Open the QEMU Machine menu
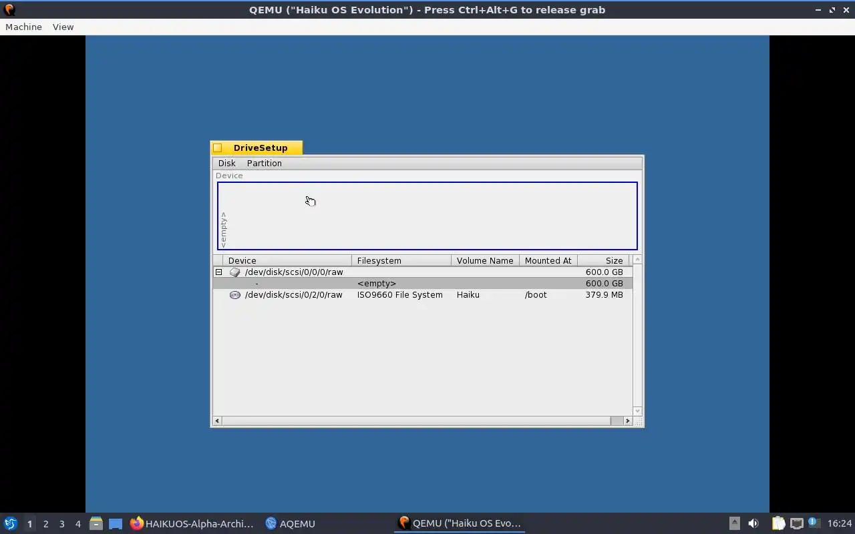 pos(23,27)
